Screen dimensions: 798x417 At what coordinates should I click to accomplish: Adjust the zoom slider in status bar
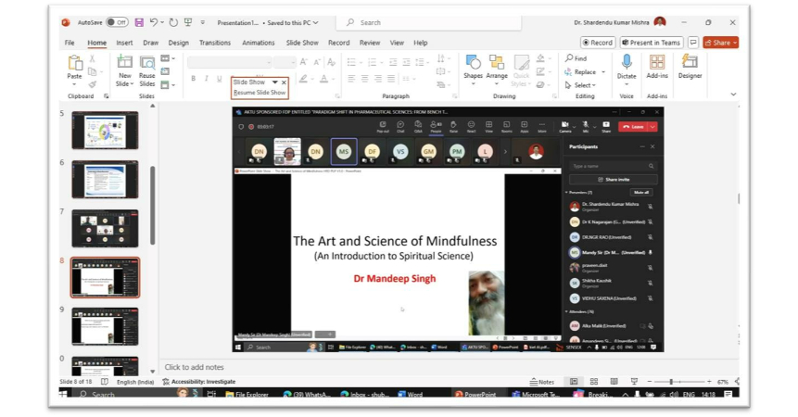[x=673, y=382]
